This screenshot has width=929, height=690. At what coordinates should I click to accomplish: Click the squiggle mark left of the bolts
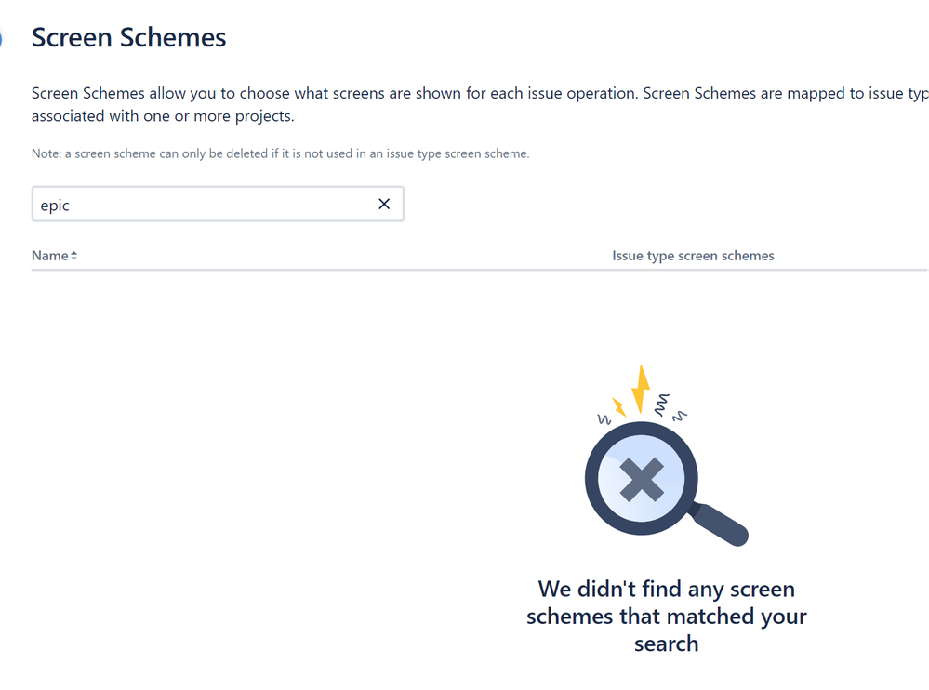(x=604, y=419)
